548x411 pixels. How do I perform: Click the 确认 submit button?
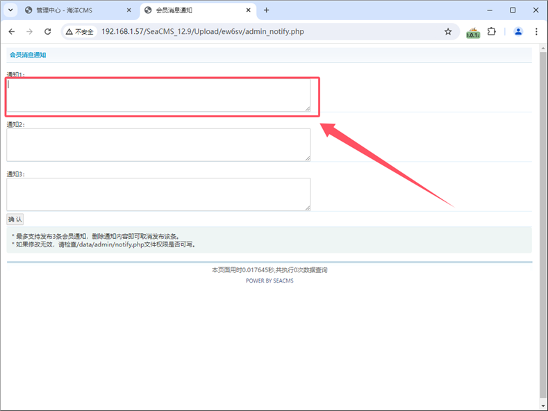pyautogui.click(x=15, y=219)
